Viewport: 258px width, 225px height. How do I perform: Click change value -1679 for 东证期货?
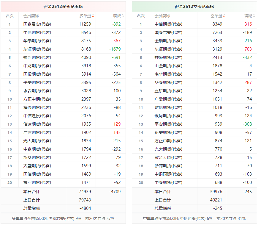[x=115, y=49]
